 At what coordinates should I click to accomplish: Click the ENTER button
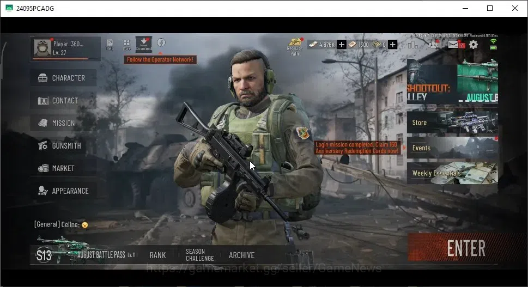tap(466, 248)
